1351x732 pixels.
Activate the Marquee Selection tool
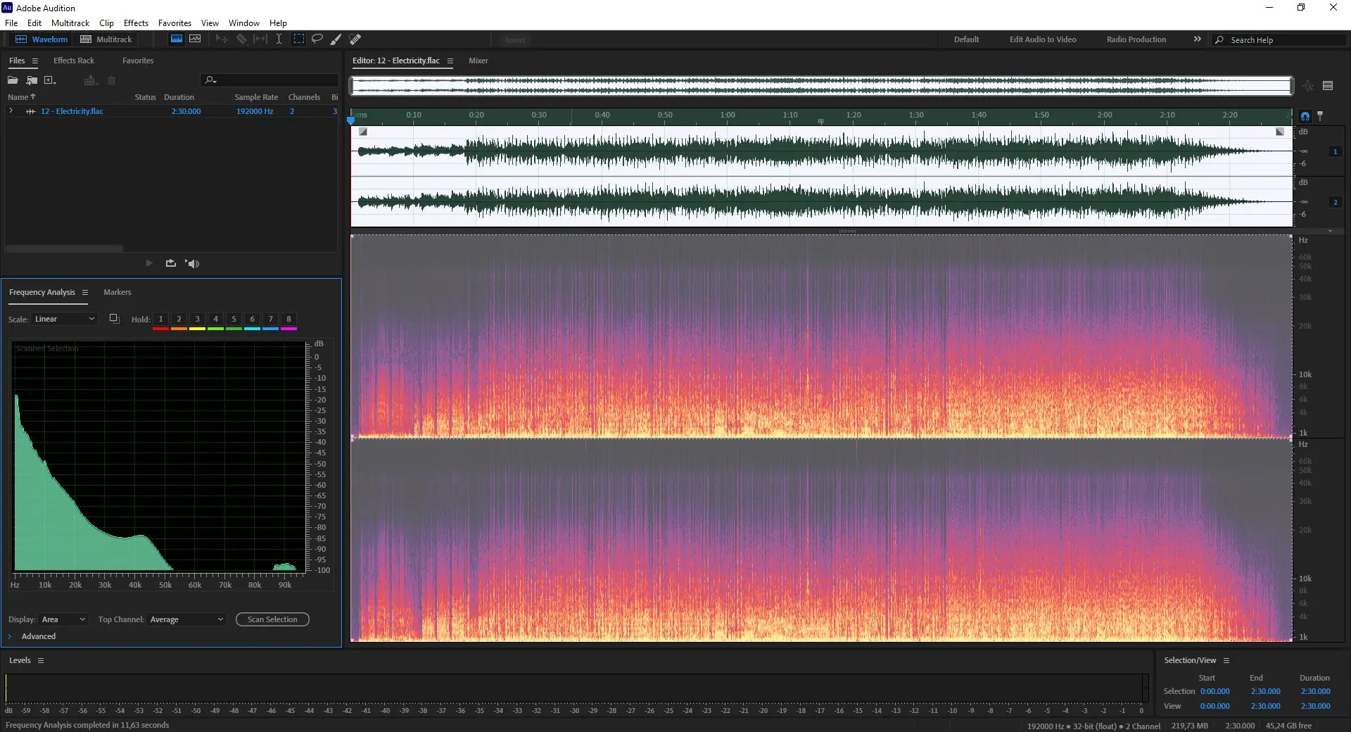click(x=299, y=39)
